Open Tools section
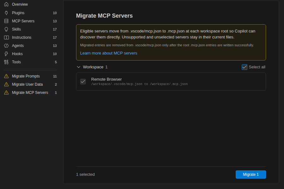This screenshot has height=189, width=284. 30,62
